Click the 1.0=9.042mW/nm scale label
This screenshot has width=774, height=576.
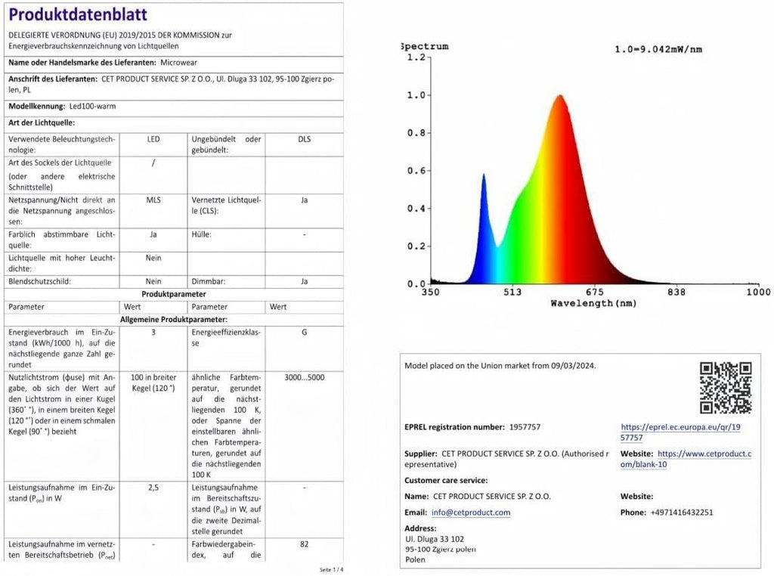pos(658,49)
